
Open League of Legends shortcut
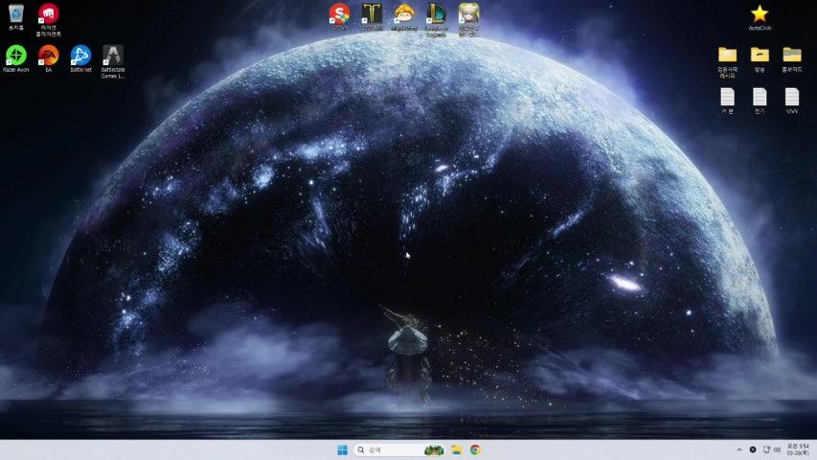pyautogui.click(x=437, y=13)
